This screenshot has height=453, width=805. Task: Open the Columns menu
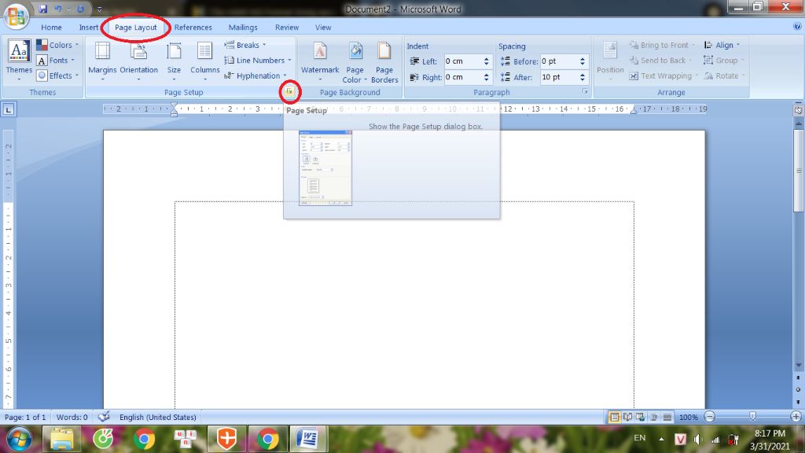tap(205, 61)
